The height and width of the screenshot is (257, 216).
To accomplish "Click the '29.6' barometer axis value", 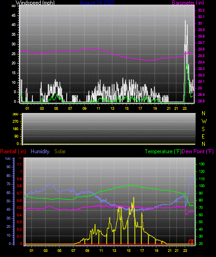I will [x=201, y=50].
